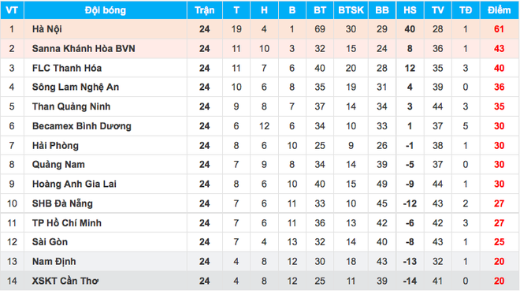Screen dimensions: 520x291
Task: Select FLC Thanh Hóa team name
Action: pyautogui.click(x=67, y=68)
